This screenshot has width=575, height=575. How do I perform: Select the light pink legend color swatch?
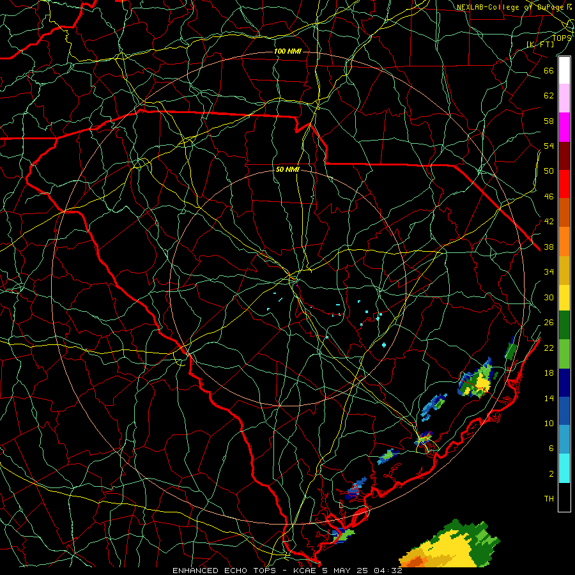(564, 98)
